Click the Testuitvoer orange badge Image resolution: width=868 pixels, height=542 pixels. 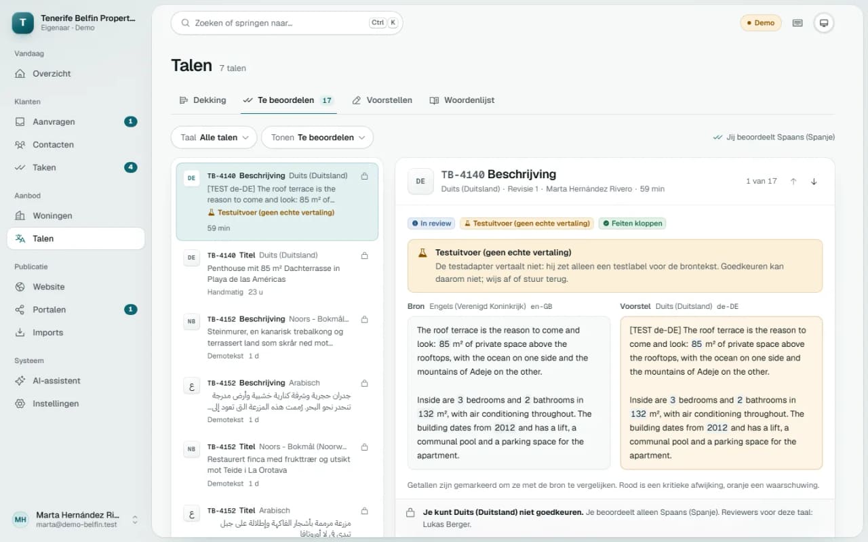[x=526, y=224]
